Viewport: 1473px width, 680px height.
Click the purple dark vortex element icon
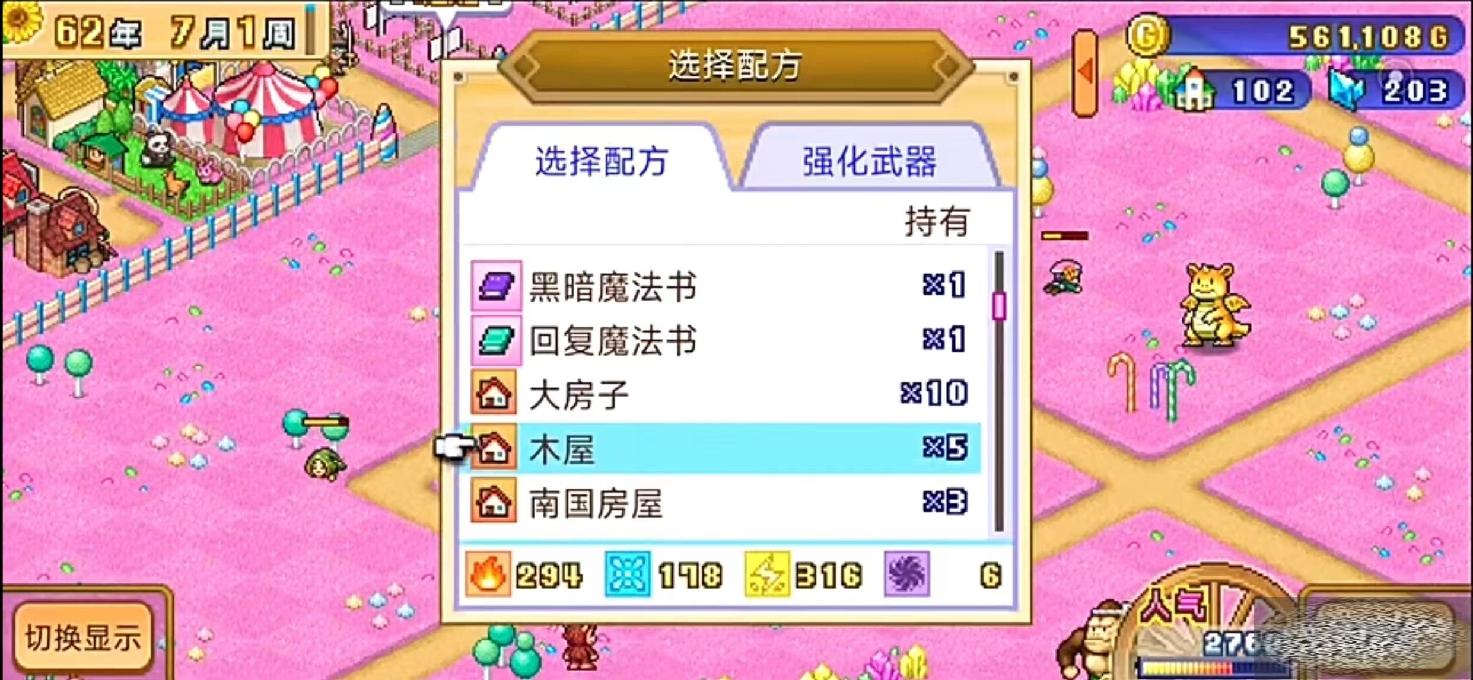[906, 574]
